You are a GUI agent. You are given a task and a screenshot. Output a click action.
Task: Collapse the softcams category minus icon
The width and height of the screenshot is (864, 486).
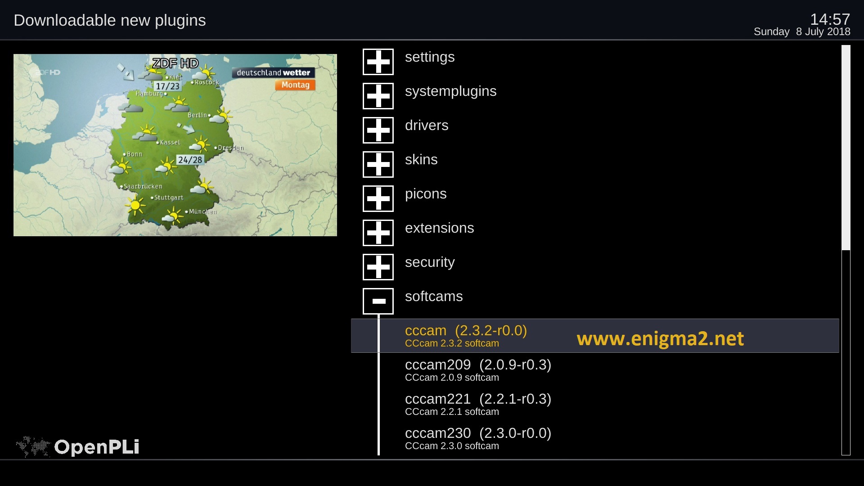click(378, 301)
